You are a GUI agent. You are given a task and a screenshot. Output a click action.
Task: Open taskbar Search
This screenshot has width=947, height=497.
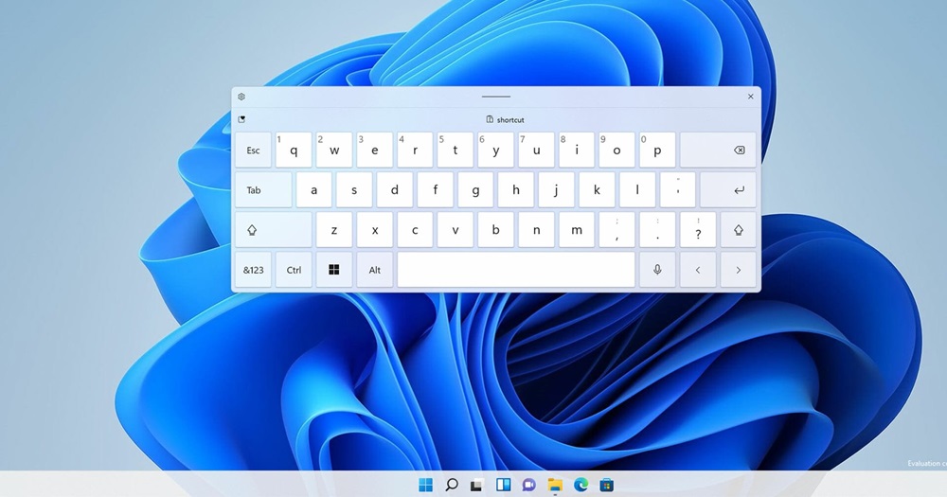click(451, 485)
